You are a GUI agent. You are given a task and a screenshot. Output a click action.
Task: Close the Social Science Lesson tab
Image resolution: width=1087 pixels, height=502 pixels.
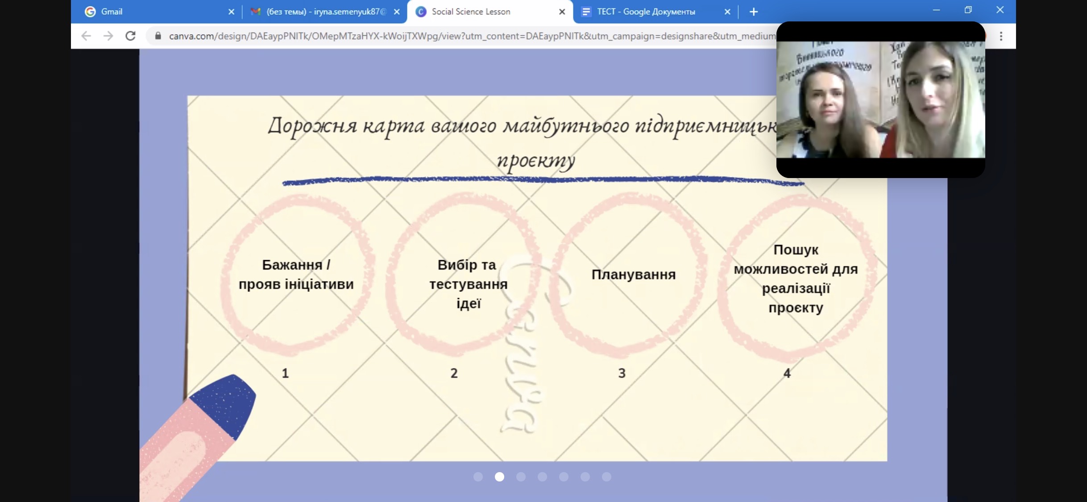(x=562, y=12)
